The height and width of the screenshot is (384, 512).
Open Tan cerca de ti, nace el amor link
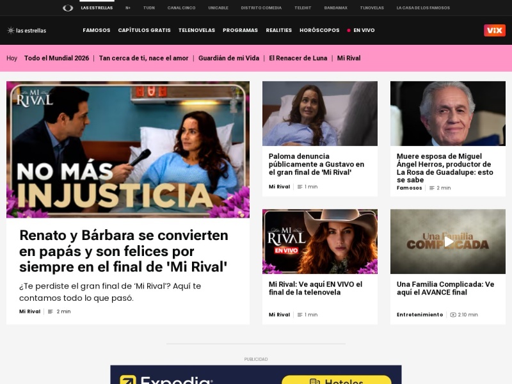pos(143,58)
